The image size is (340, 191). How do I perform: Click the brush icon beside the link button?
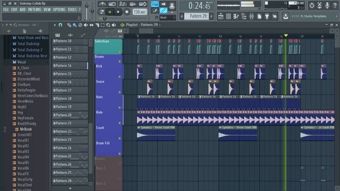point(155,11)
